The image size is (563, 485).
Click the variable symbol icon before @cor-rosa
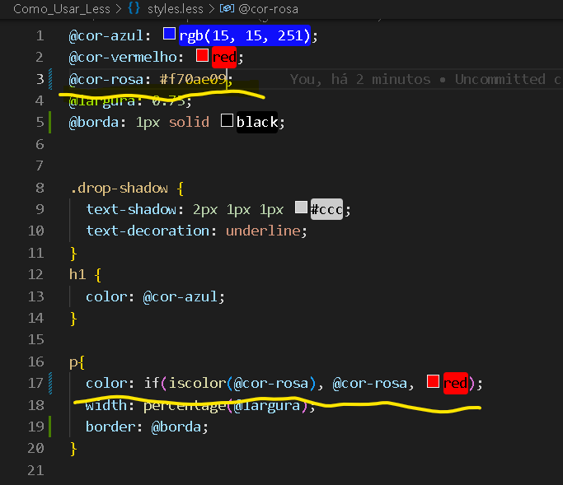tap(227, 8)
